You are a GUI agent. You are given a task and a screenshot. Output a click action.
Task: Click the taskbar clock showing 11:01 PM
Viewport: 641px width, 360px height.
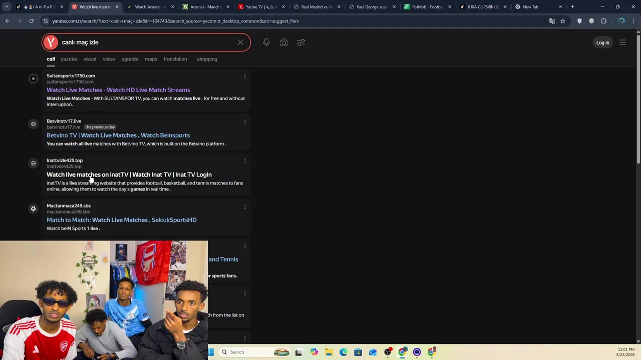click(x=626, y=352)
